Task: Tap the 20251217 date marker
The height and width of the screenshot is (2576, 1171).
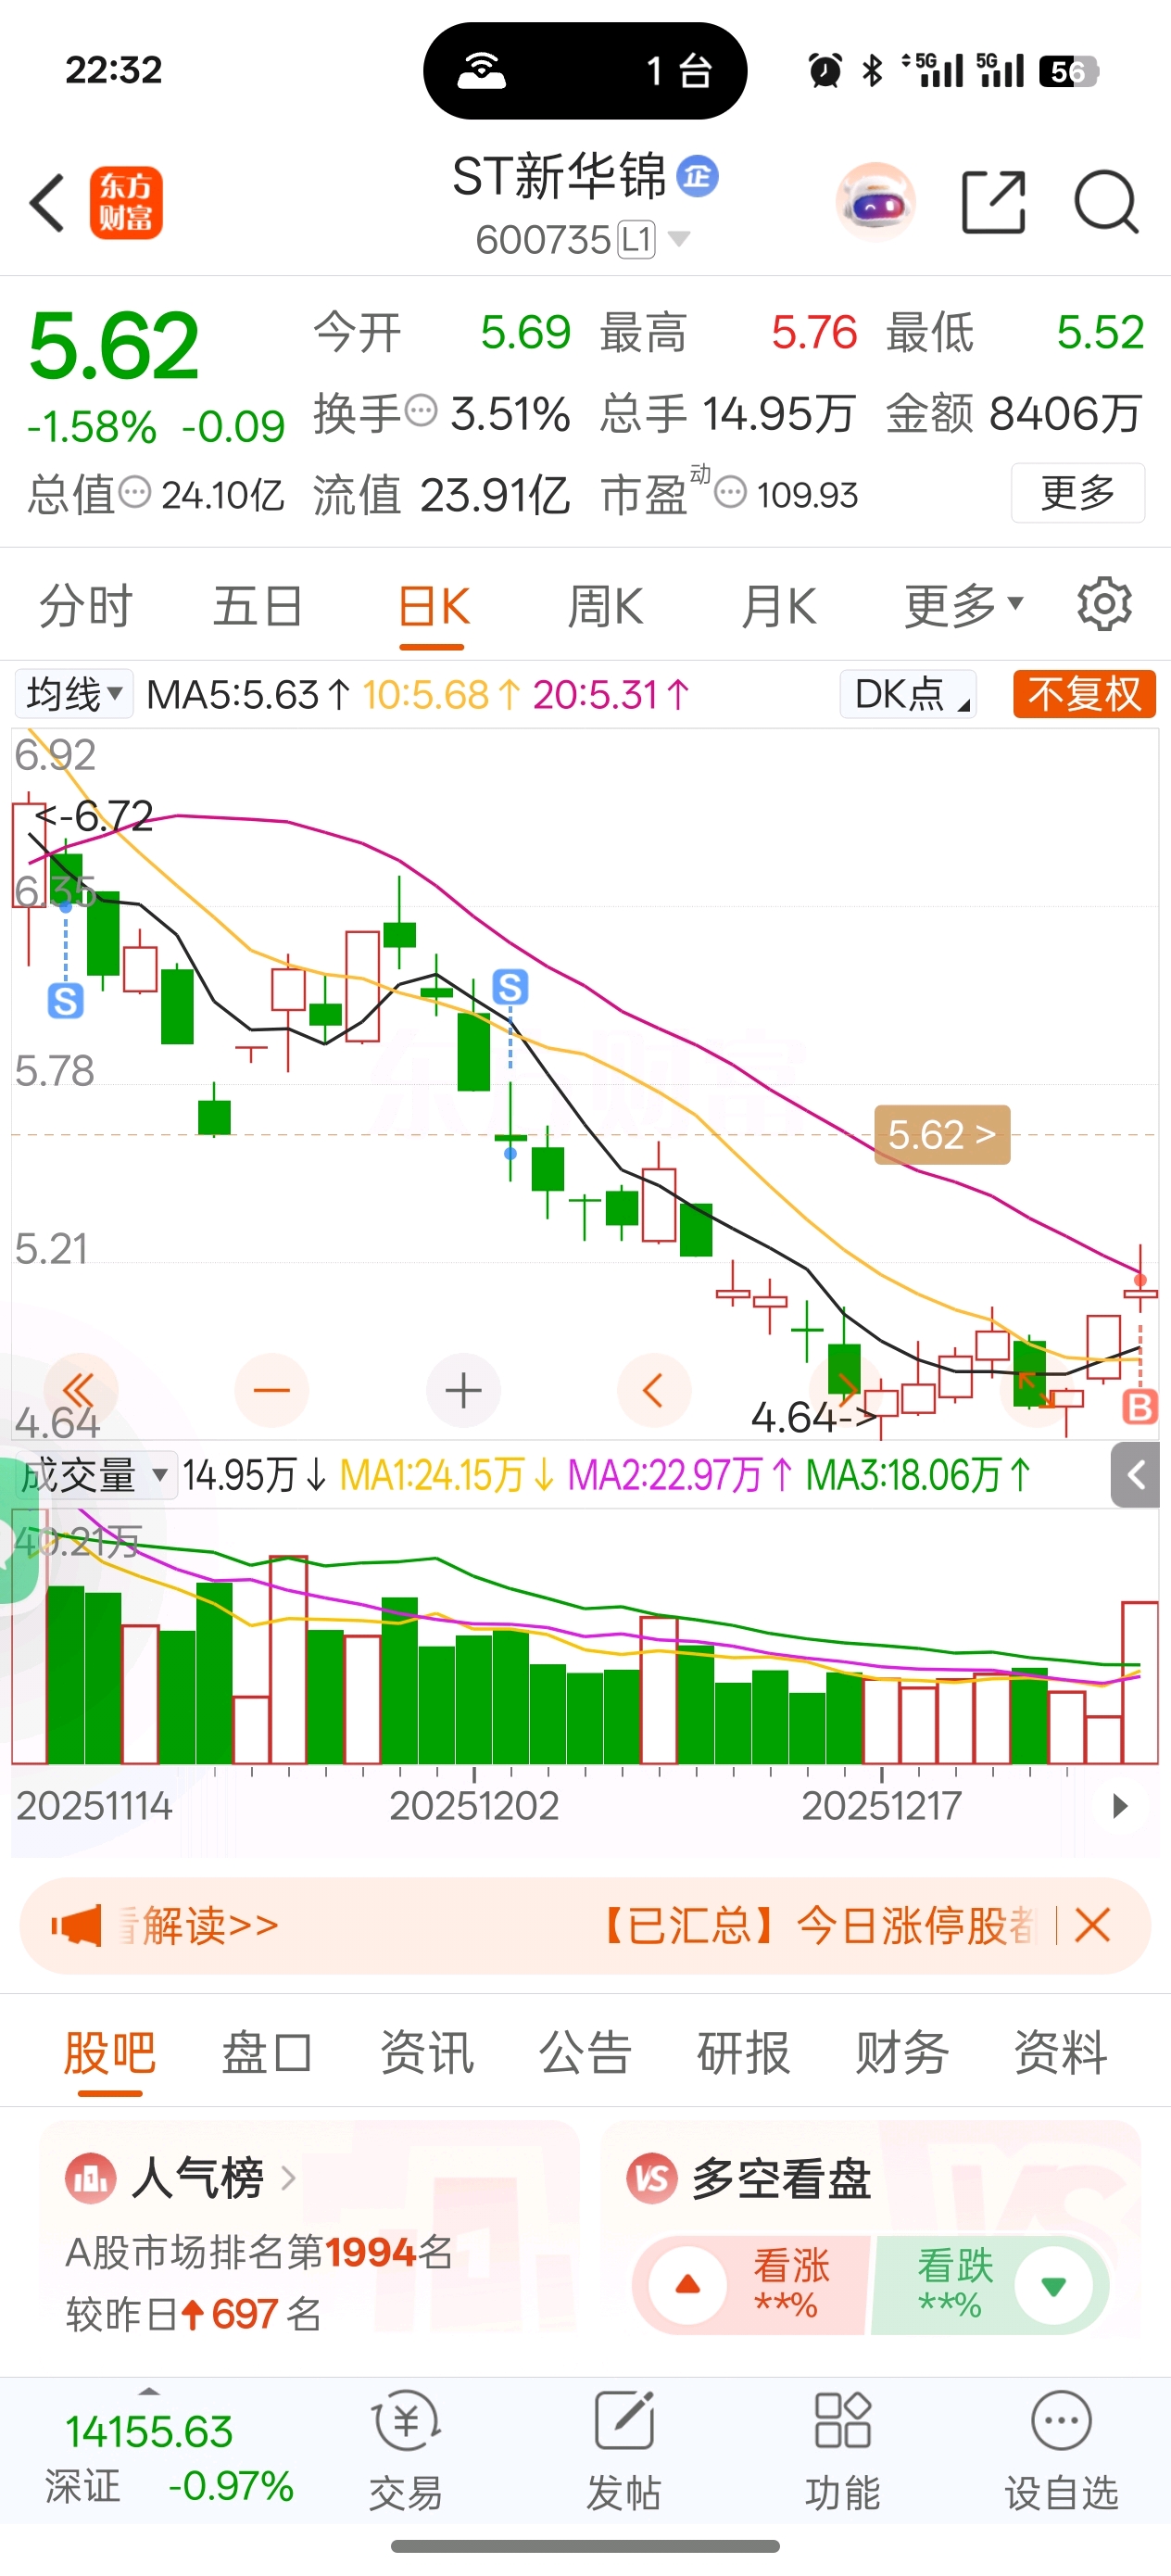Action: [x=881, y=1806]
